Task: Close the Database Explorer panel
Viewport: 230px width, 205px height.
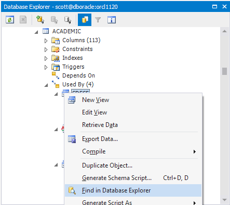Action: point(224,7)
